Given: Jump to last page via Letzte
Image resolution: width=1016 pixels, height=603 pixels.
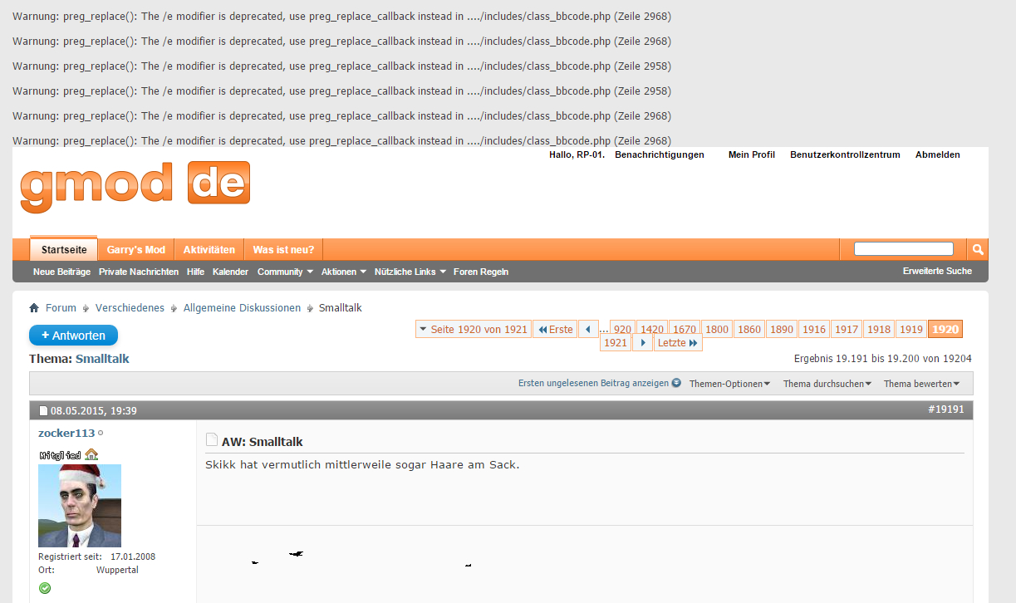Looking at the screenshot, I should pyautogui.click(x=677, y=343).
